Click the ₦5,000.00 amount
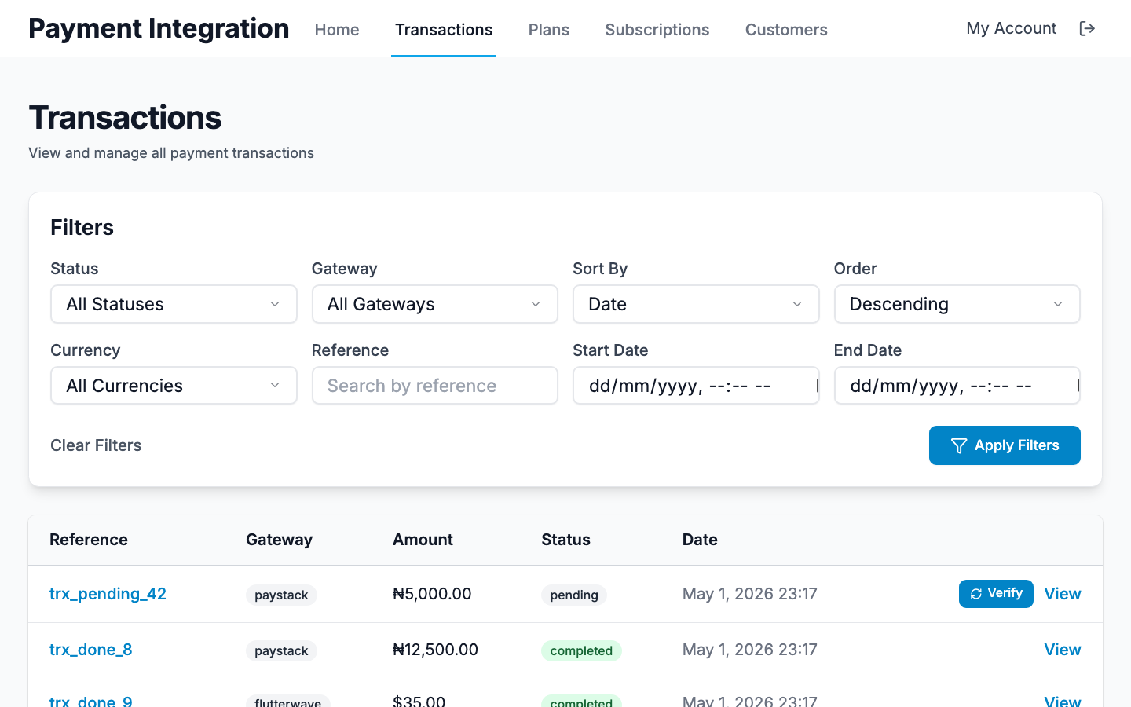 point(432,594)
